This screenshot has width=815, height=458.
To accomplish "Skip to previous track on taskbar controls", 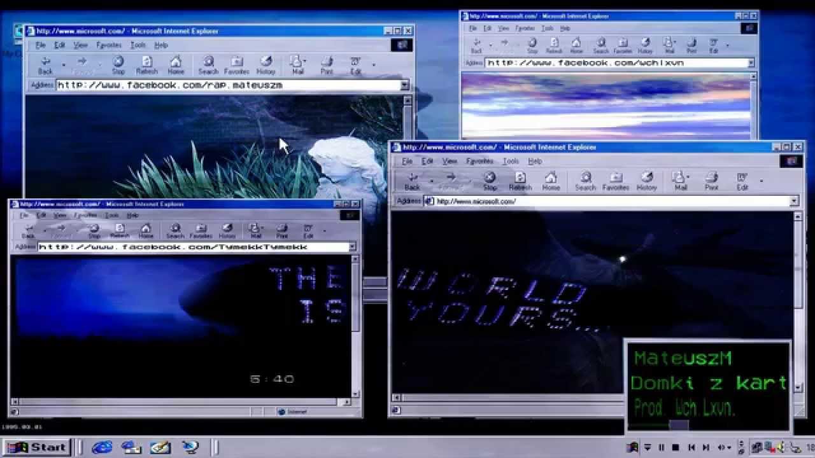I will (691, 447).
